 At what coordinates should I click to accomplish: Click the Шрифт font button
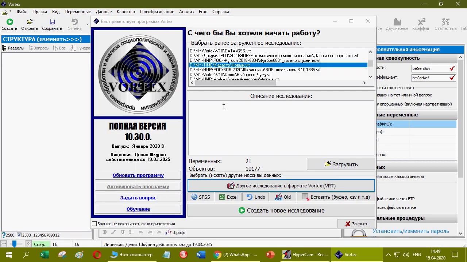pyautogui.click(x=175, y=232)
